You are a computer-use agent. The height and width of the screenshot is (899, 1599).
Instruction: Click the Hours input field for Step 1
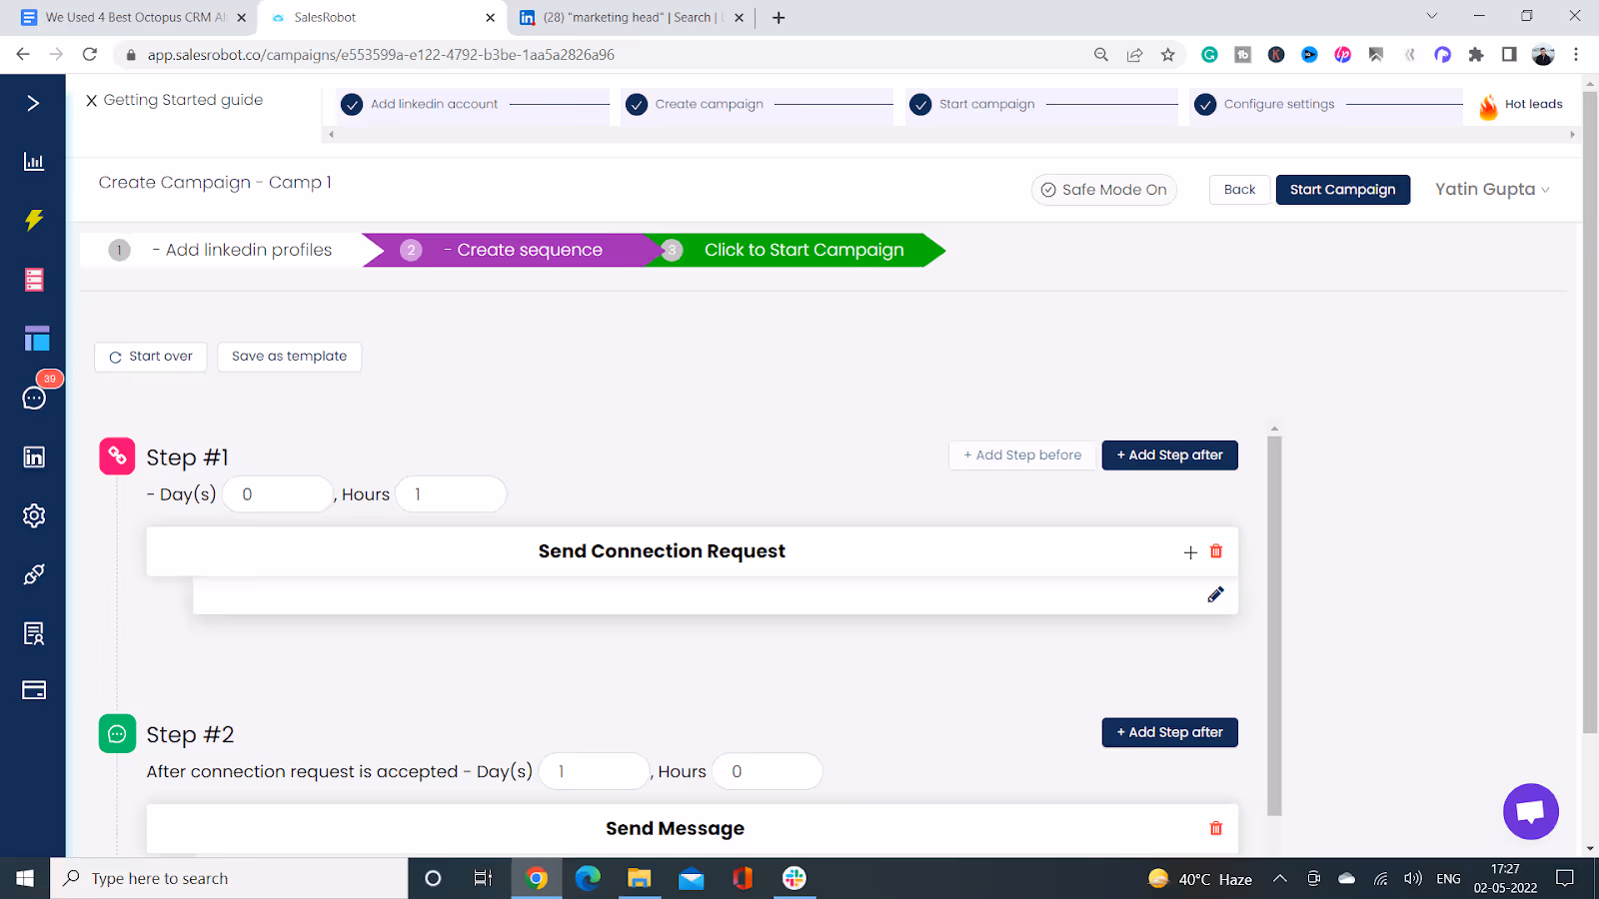450,493
